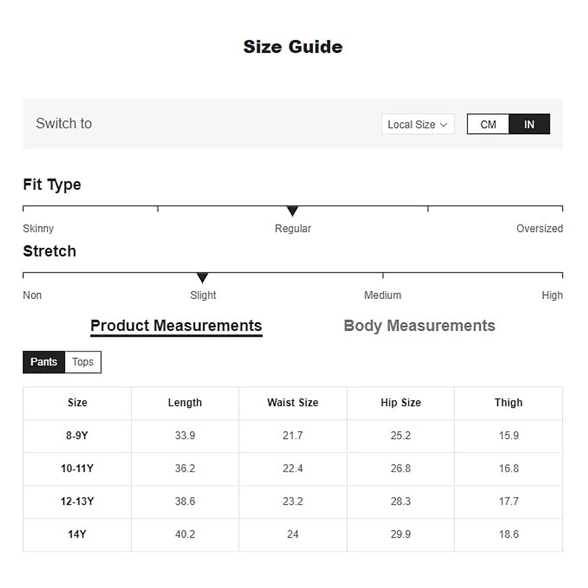Click the Hip Size column header
588x588 pixels.
coord(400,403)
